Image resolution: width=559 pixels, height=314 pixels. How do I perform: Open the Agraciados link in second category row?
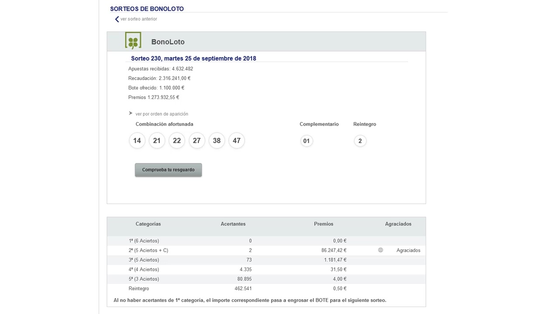point(408,250)
